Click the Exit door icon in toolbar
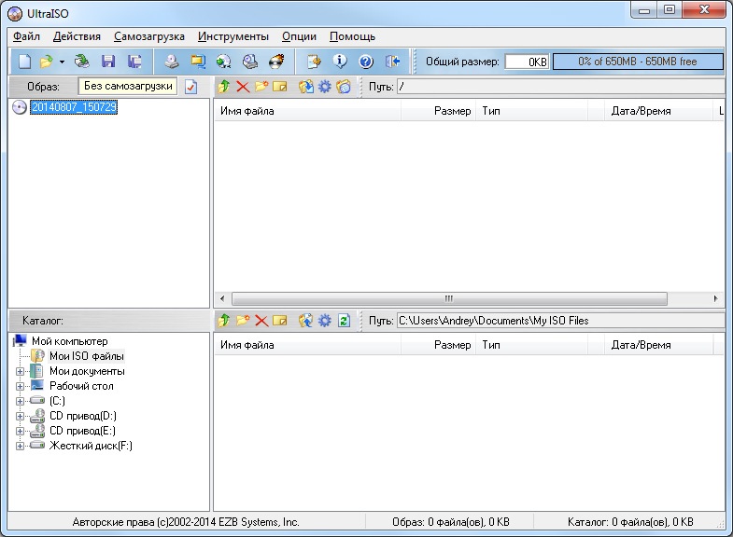 (392, 62)
